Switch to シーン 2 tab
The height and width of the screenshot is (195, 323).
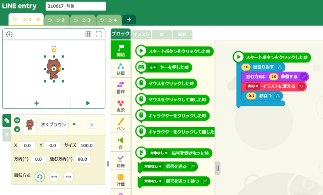pos(57,20)
